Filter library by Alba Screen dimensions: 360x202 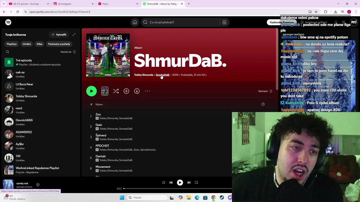pos(39,44)
